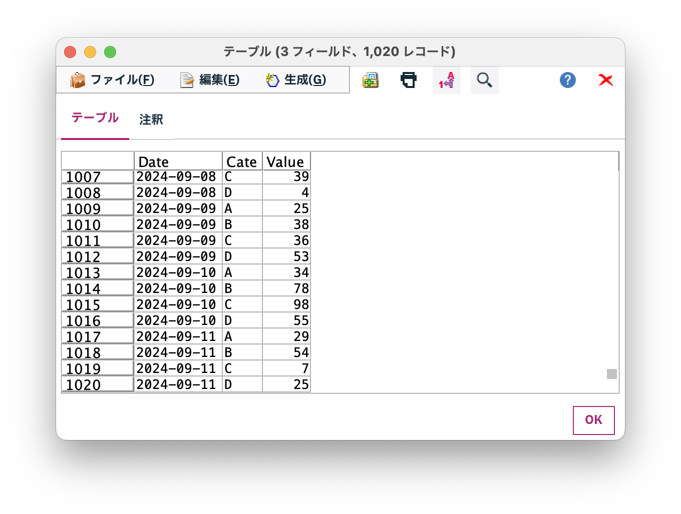The height and width of the screenshot is (514, 681).
Task: Click the red X cancel icon
Action: pyautogui.click(x=605, y=80)
